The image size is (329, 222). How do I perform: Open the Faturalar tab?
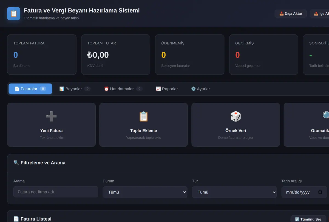(30, 89)
